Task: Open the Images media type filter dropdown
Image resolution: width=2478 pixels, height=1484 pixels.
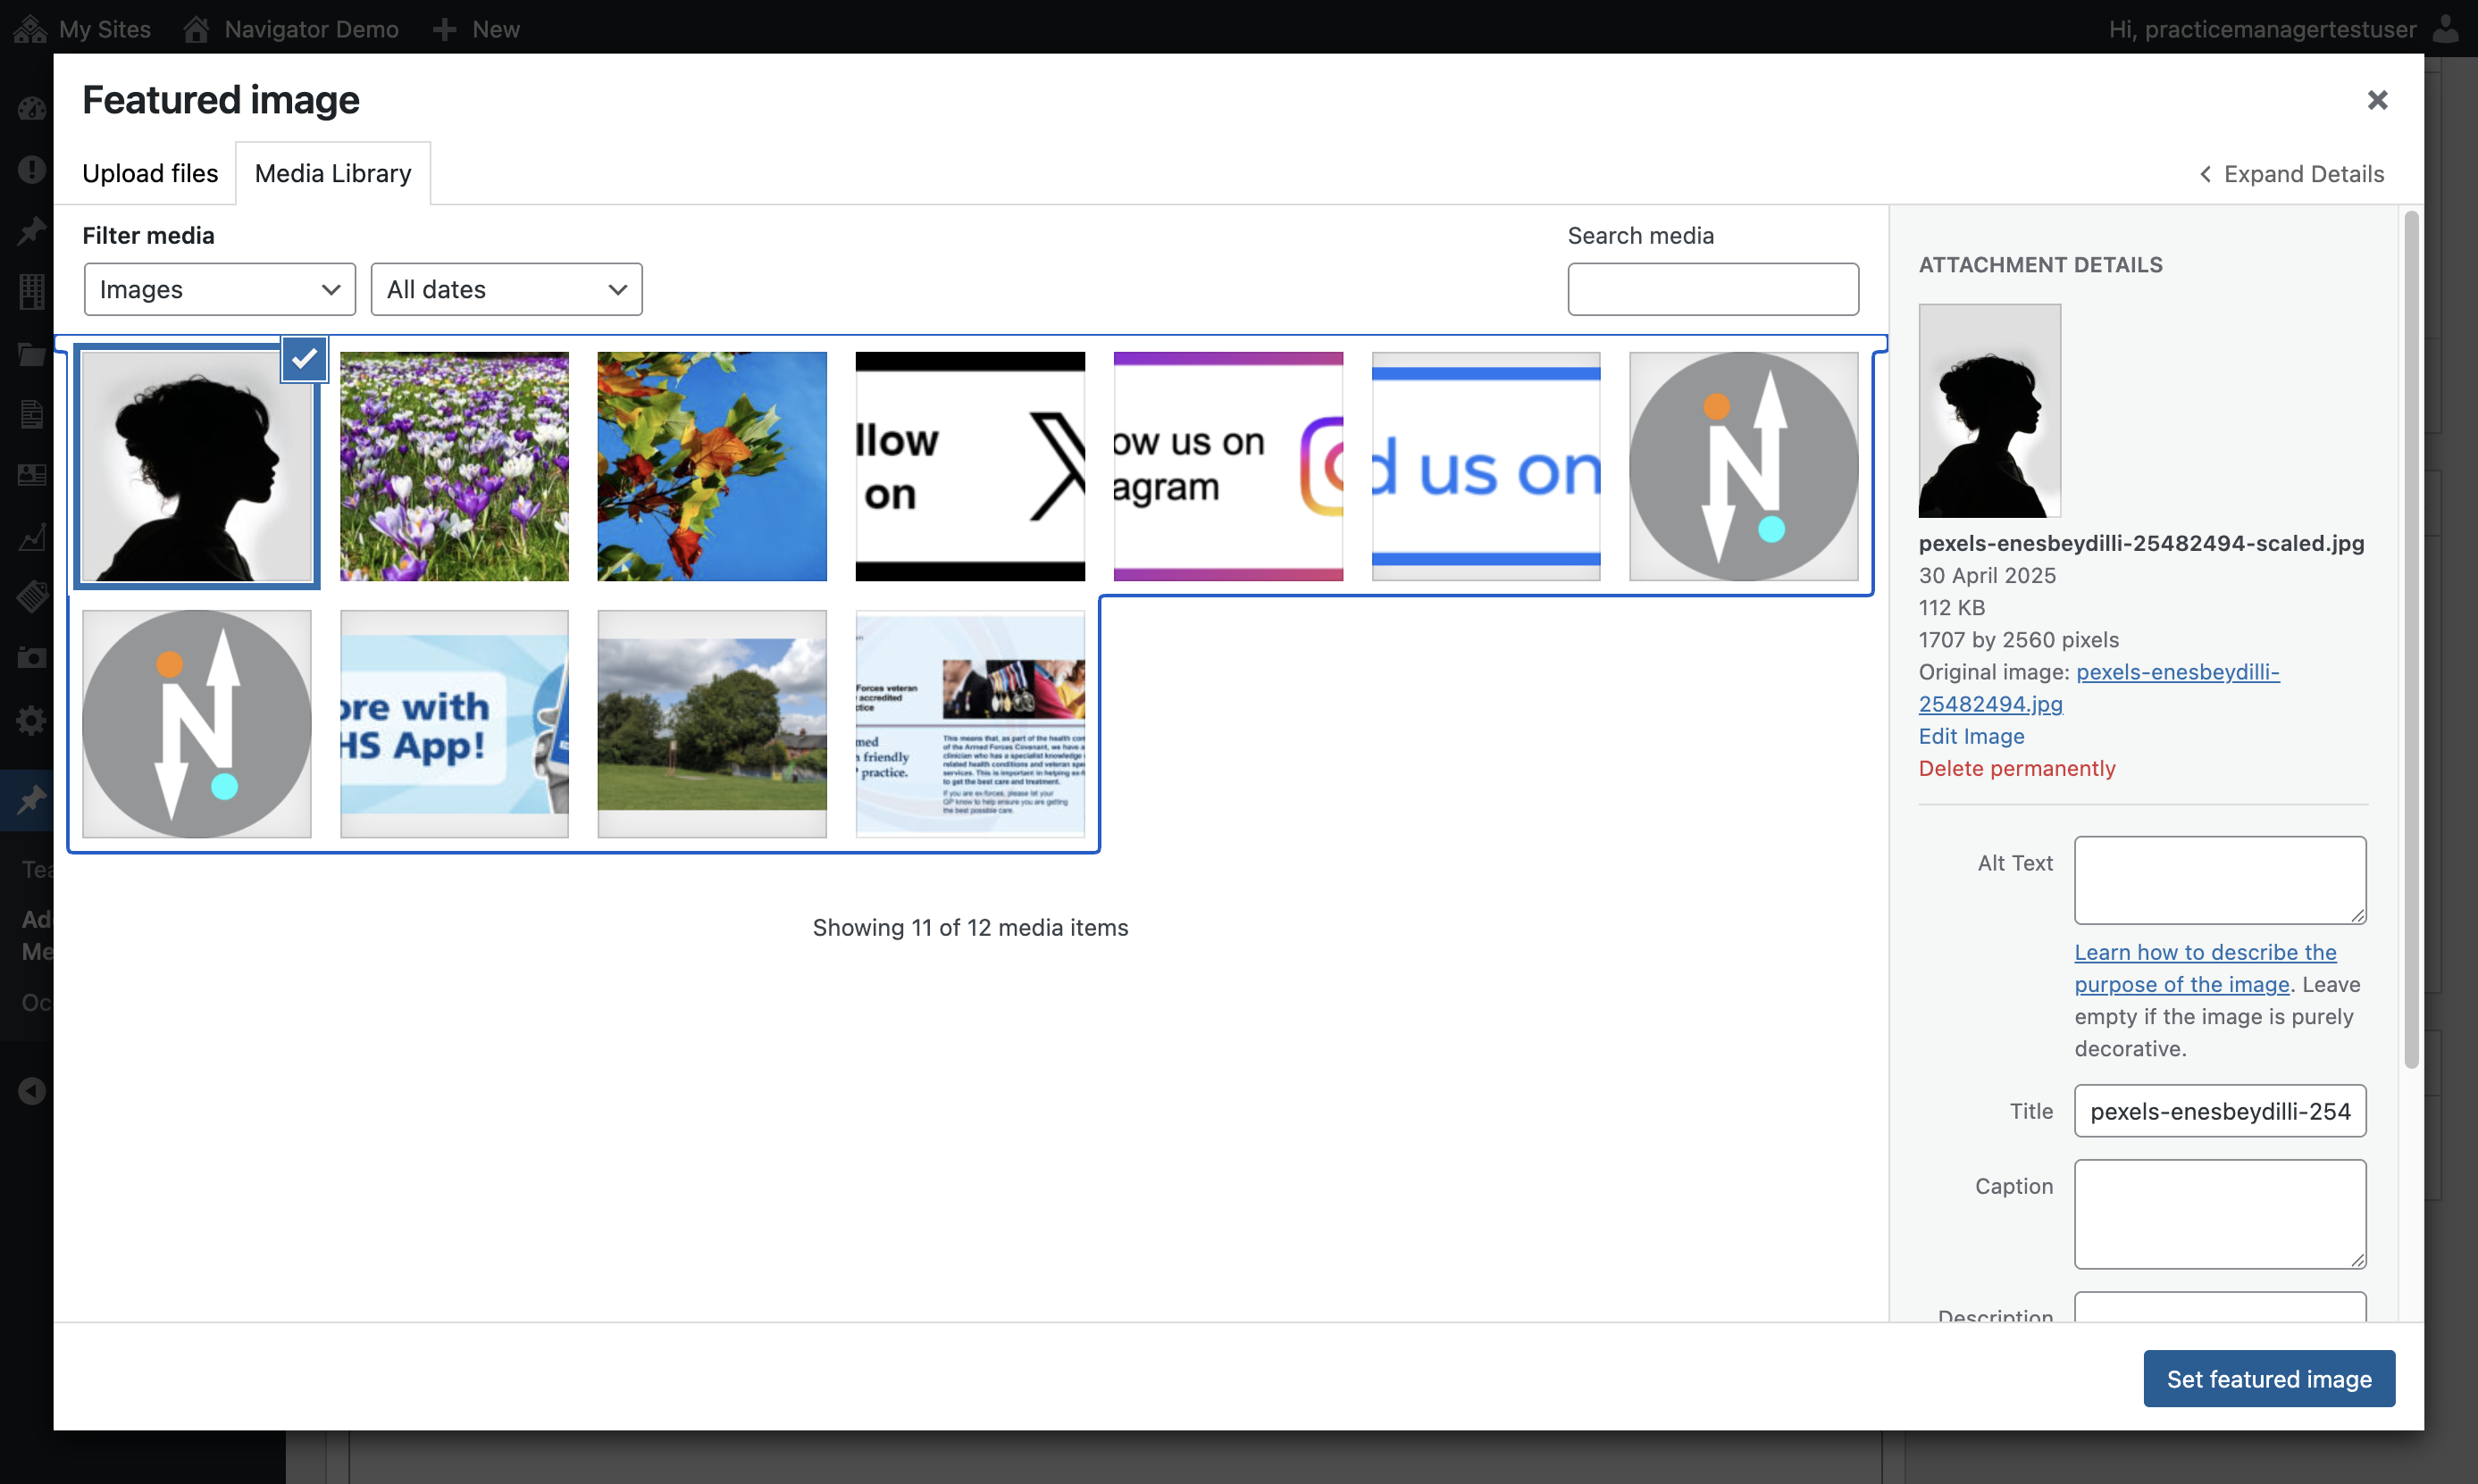Action: (x=219, y=289)
